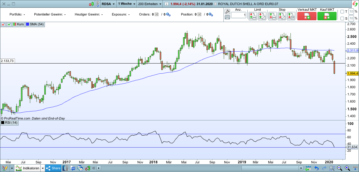Click third Stop order icon
Viewport: 359px width, 172px height.
[291, 16]
